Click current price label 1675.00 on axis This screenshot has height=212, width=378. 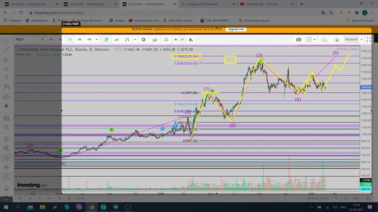[366, 87]
